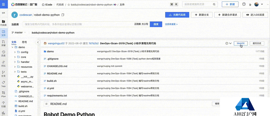The image size is (270, 116).
Task: Click the 提交历史 commit history button
Action: point(257,43)
